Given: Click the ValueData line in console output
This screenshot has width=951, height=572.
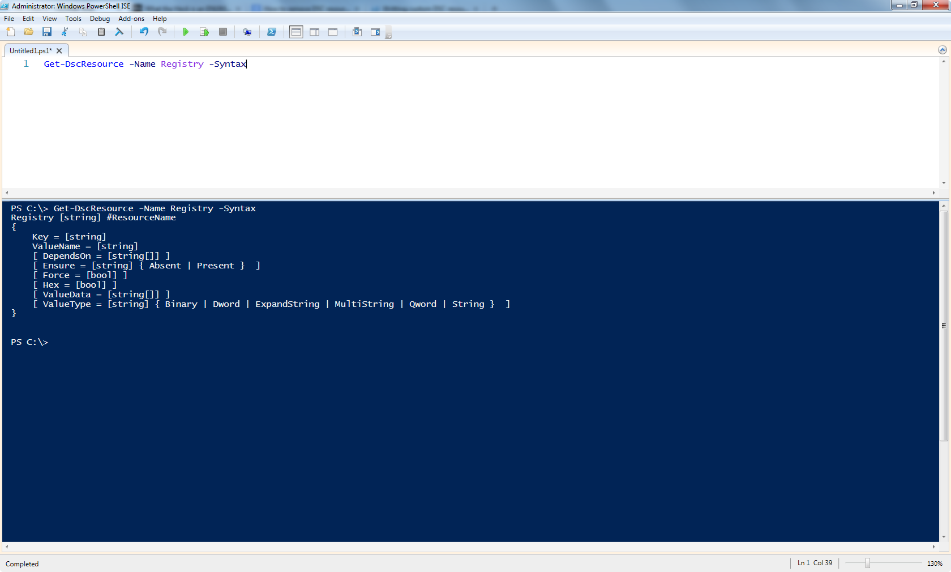Looking at the screenshot, I should pos(101,294).
